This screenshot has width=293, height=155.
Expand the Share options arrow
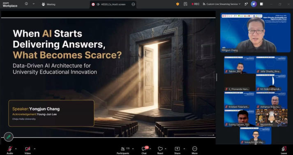(x=184, y=149)
